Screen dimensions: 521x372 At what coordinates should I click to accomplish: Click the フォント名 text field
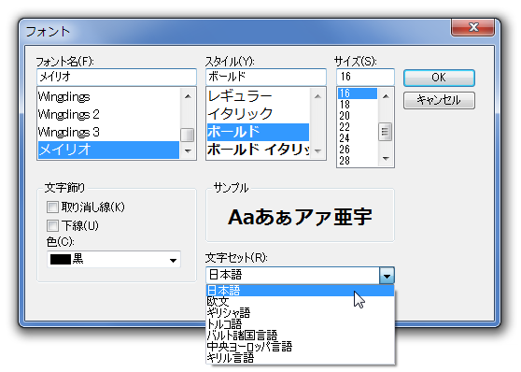click(117, 77)
